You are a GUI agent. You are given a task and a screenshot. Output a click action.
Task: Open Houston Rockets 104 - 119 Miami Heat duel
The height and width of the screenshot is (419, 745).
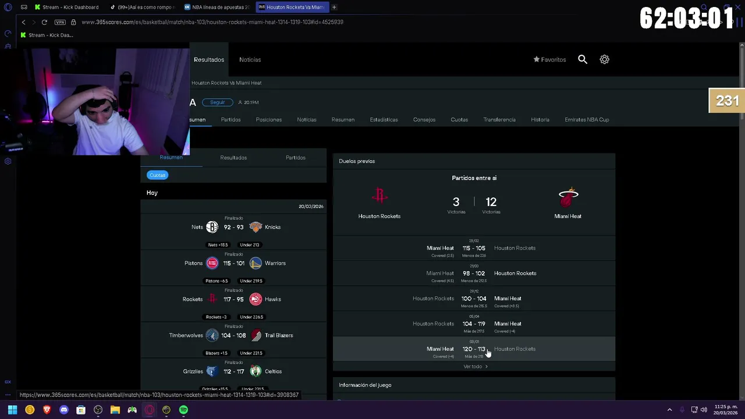(x=474, y=324)
